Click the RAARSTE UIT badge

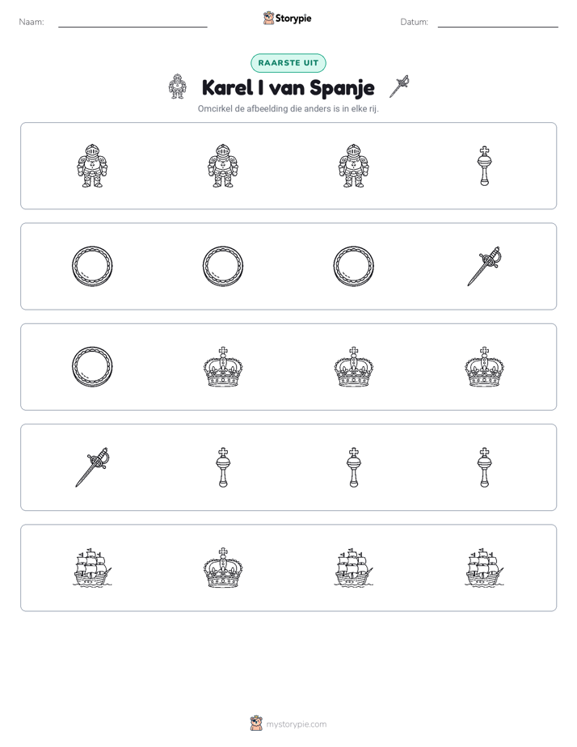click(x=288, y=63)
